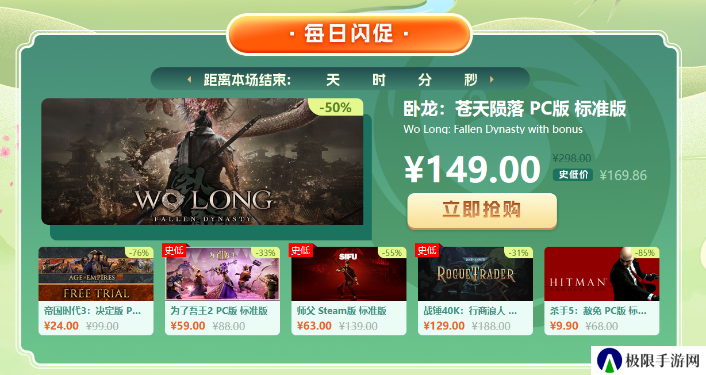This screenshot has width=706, height=375.
Task: Click the 史低 badge on the Sifu card
Action: click(x=301, y=250)
